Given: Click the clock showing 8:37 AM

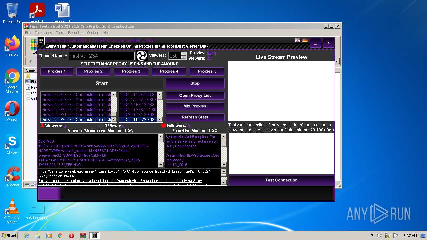Looking at the screenshot, I should [410, 236].
